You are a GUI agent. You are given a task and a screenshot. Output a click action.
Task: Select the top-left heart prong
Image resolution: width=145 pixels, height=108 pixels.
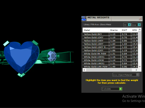pyautogui.click(x=6, y=43)
